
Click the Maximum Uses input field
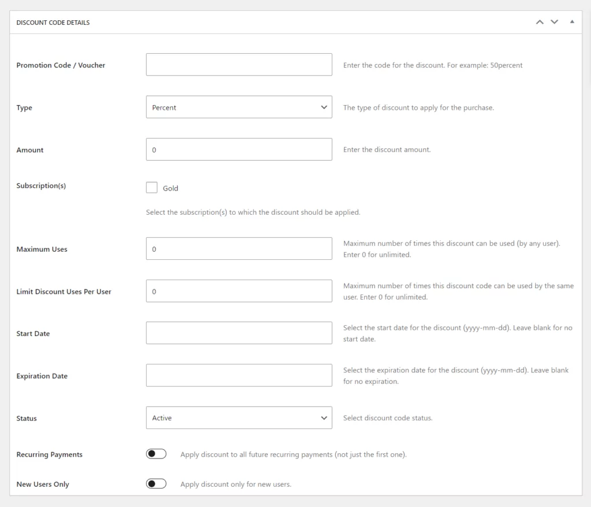239,249
